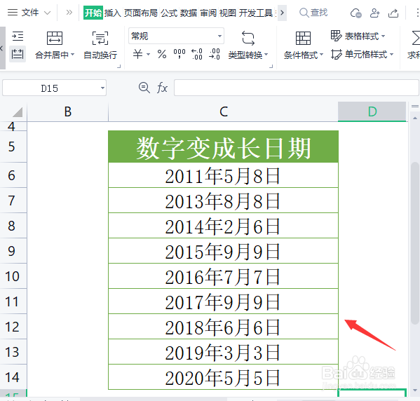Open the 页面布局 tab

coord(141,13)
